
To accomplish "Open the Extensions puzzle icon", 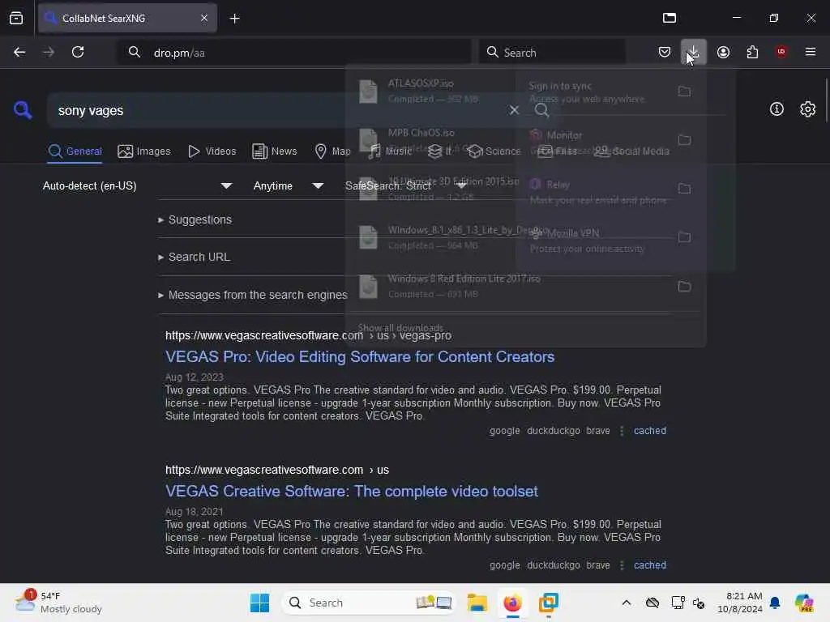I will pyautogui.click(x=752, y=52).
